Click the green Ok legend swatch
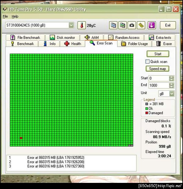 click(x=147, y=109)
